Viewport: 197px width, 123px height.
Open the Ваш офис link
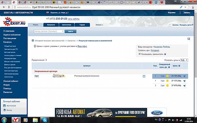coord(82,46)
